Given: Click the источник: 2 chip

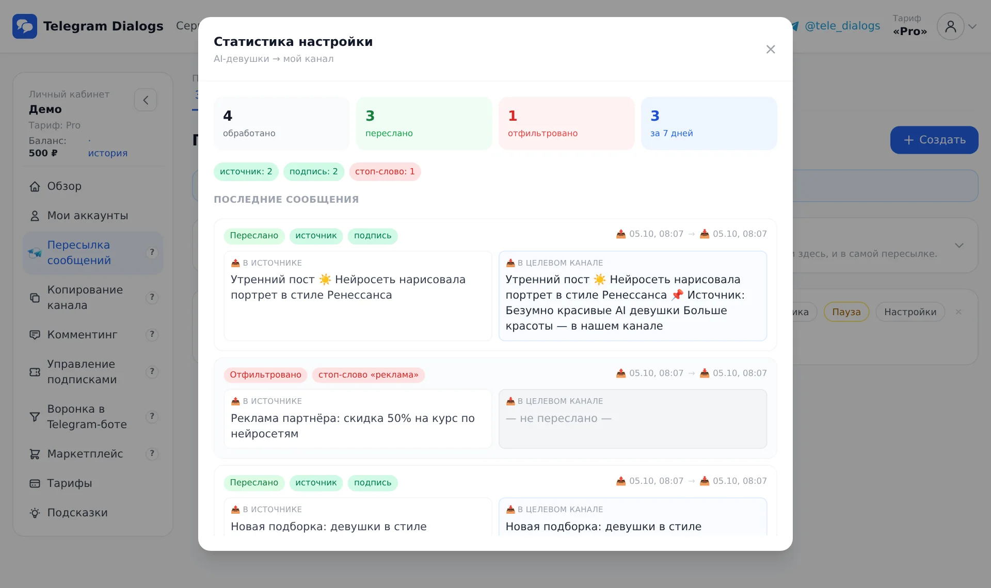Looking at the screenshot, I should 246,172.
